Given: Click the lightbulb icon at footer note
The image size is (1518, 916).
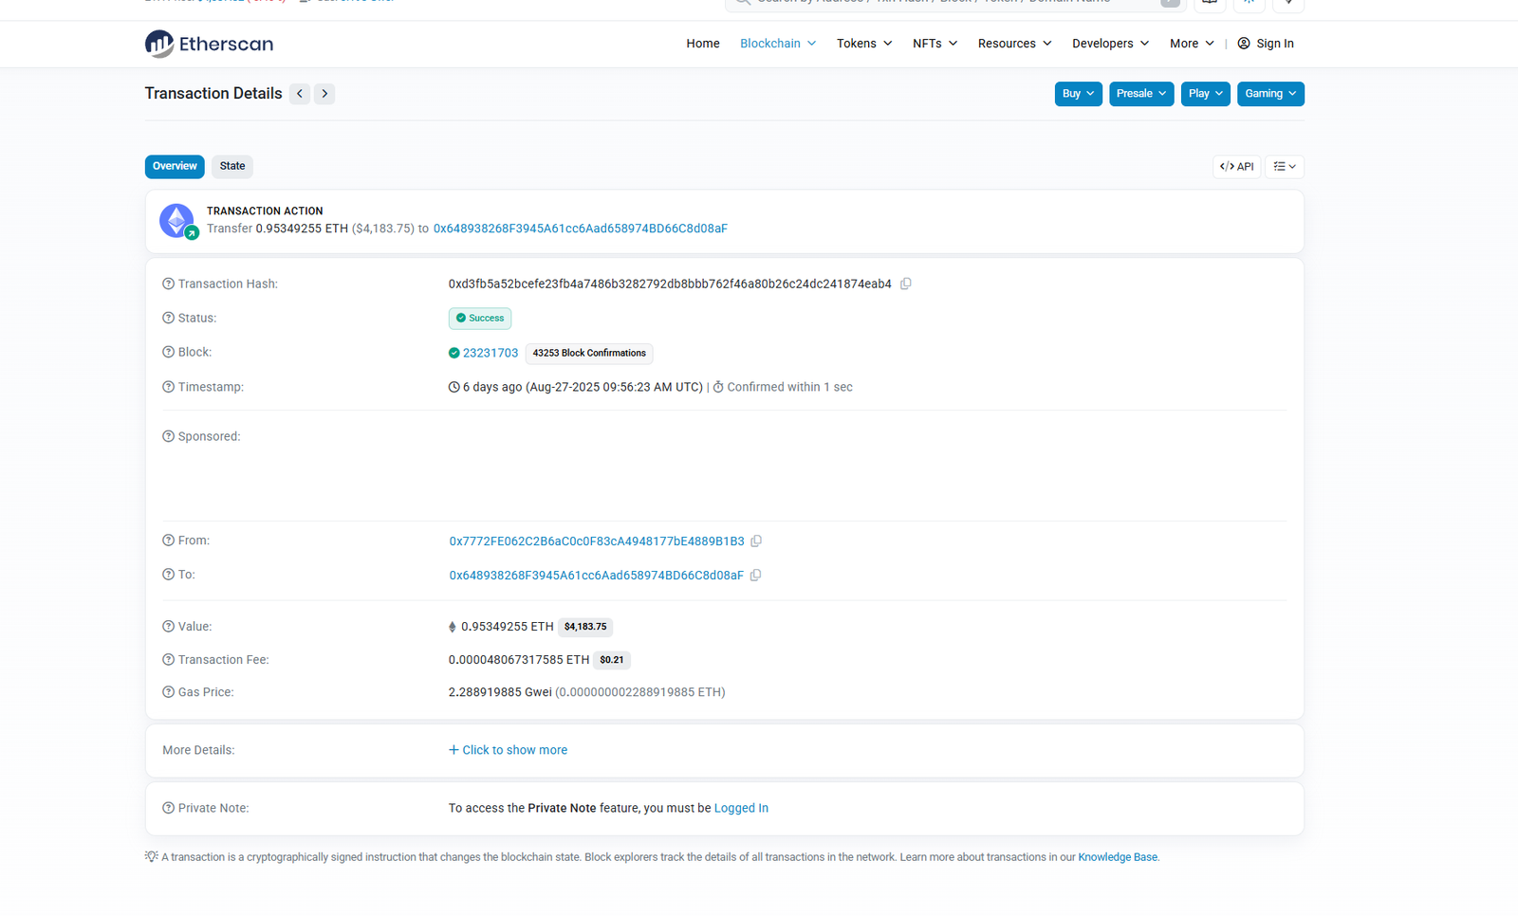Looking at the screenshot, I should pyautogui.click(x=151, y=856).
